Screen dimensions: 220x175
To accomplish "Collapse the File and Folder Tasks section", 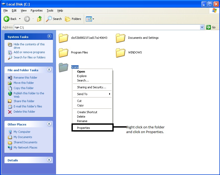I will click(x=49, y=70).
